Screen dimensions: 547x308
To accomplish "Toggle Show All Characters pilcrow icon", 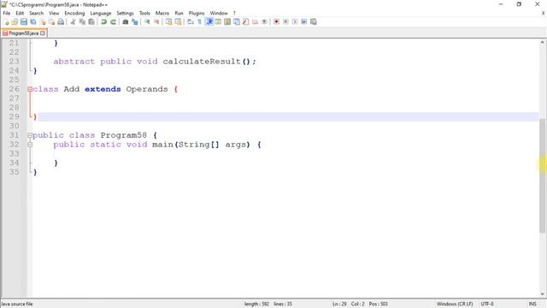I will (x=199, y=22).
